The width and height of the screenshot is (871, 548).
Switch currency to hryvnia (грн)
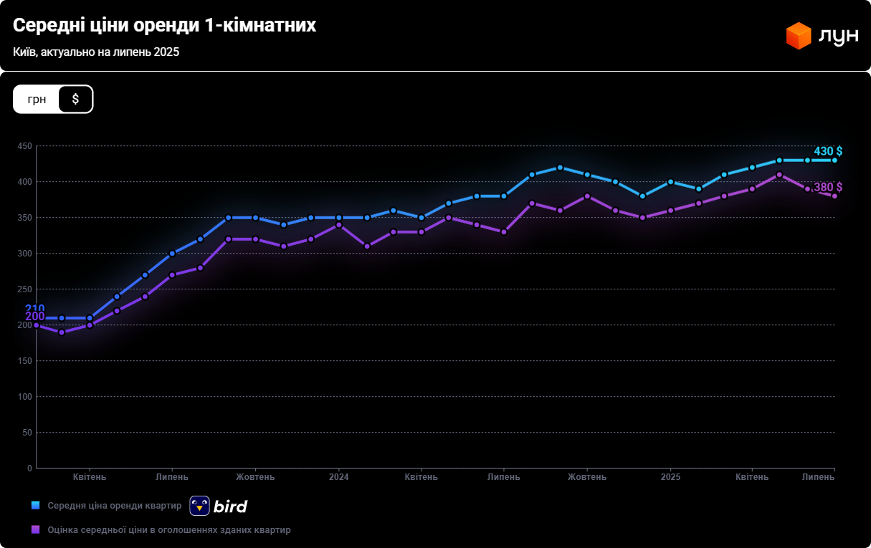(x=37, y=99)
